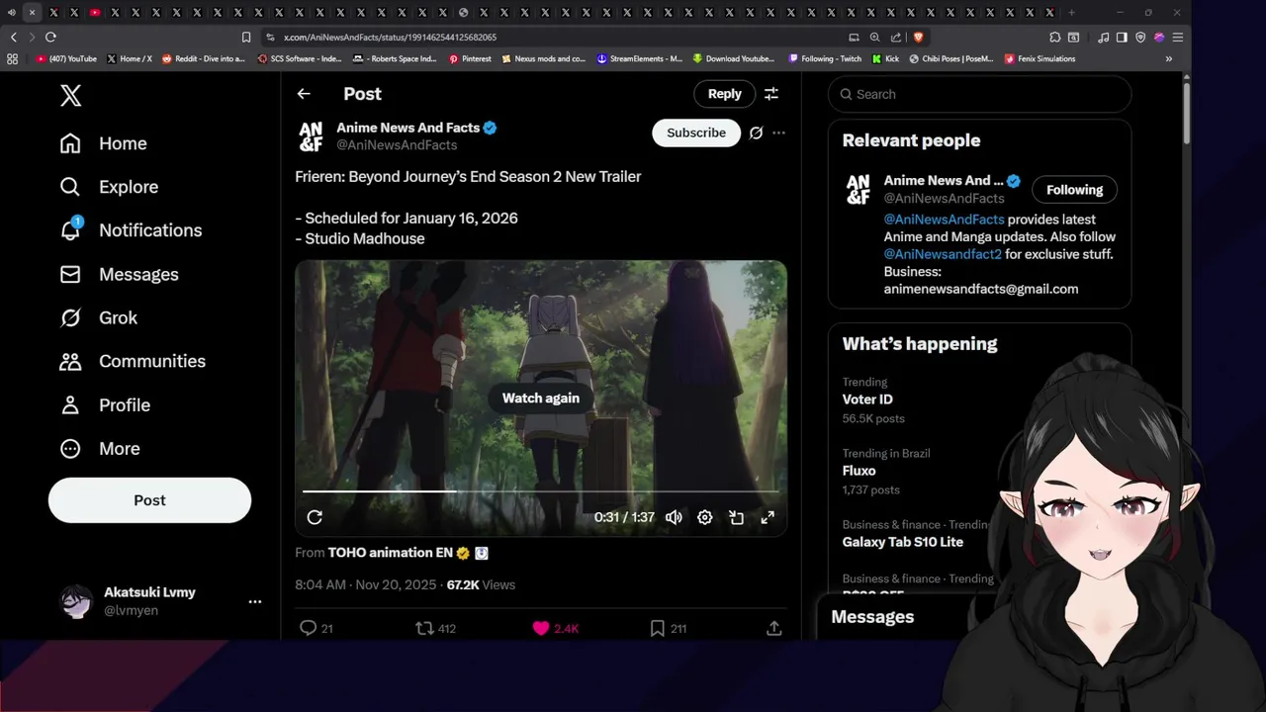This screenshot has width=1266, height=712.
Task: Open Explore in X sidebar
Action: [108, 187]
